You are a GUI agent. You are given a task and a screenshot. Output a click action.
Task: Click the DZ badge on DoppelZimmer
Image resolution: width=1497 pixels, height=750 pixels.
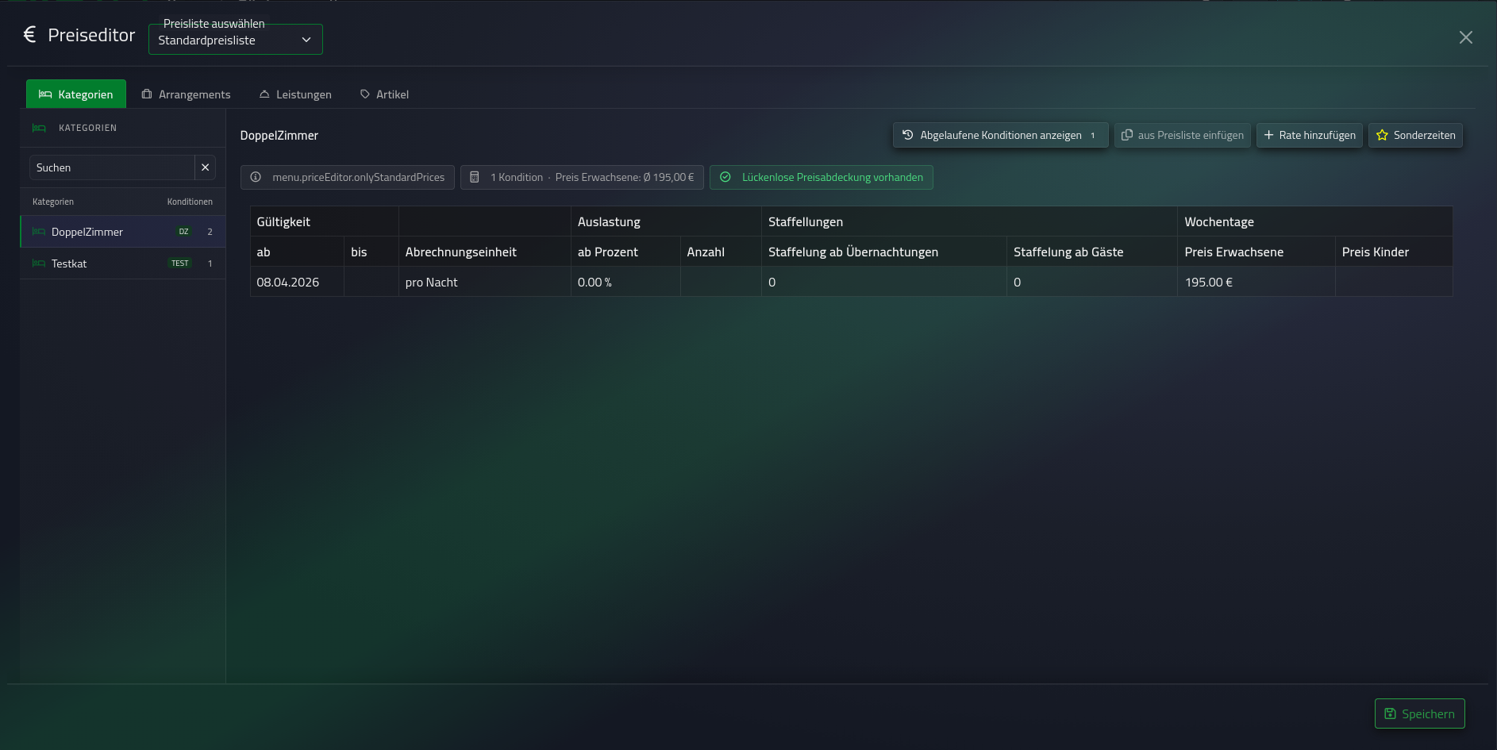coord(183,232)
